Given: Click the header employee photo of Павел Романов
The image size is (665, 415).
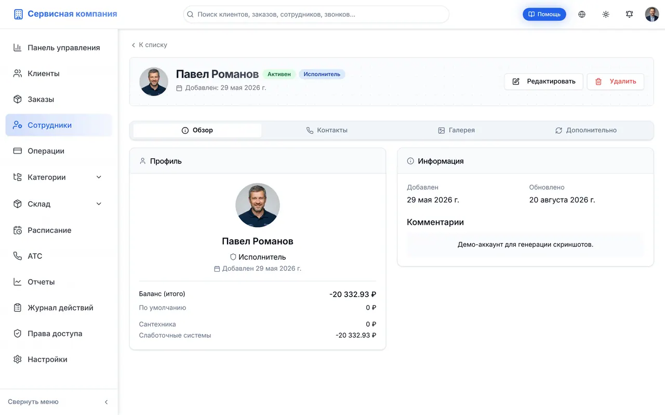Looking at the screenshot, I should (154, 81).
